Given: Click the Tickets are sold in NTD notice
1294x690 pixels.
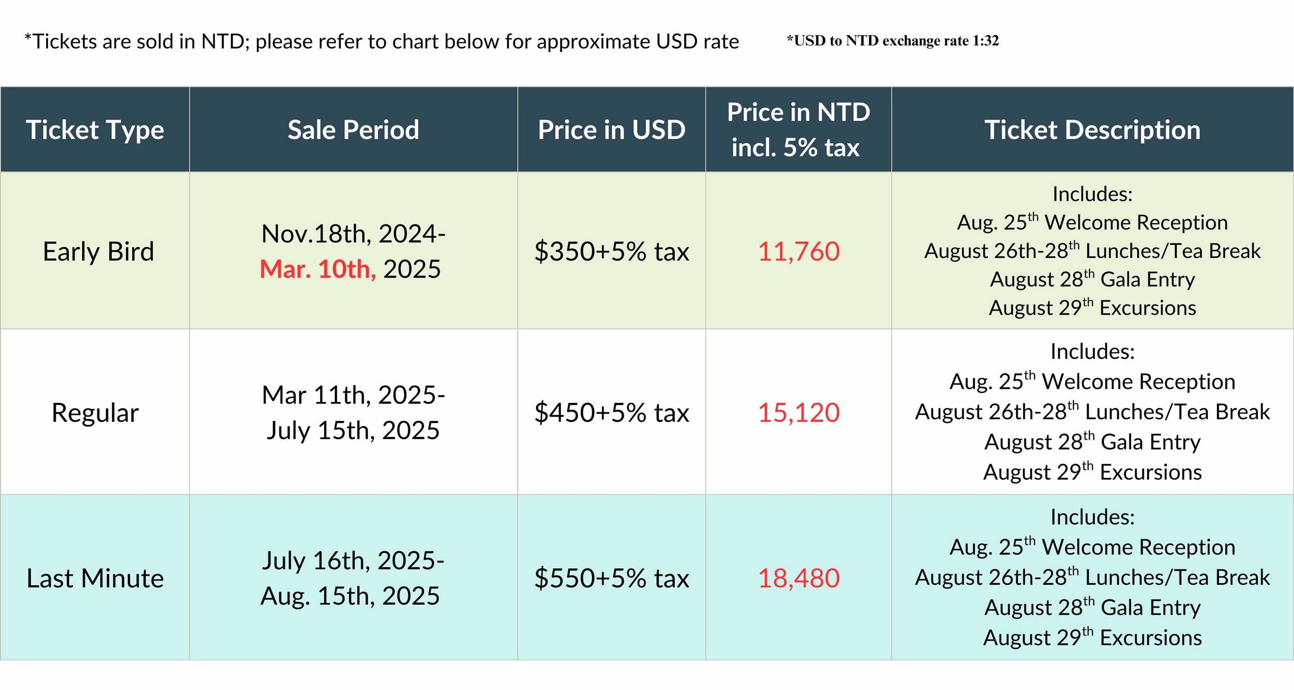Looking at the screenshot, I should pos(381,42).
